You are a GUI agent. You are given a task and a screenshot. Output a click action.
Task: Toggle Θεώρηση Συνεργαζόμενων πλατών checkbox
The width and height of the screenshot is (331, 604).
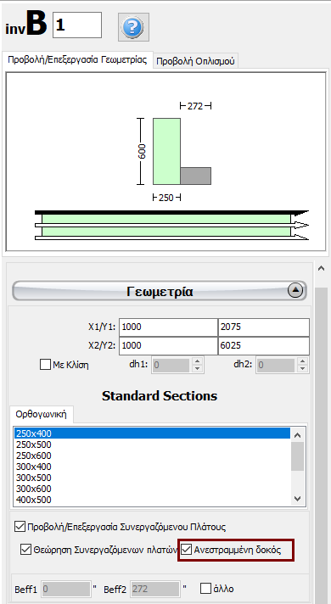coord(25,550)
